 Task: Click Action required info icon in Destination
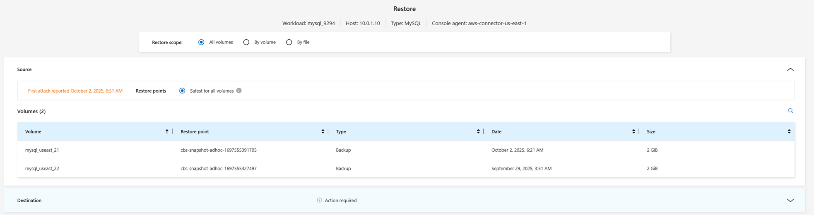click(319, 200)
